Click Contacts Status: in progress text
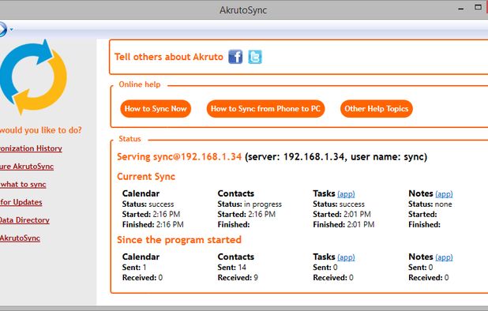The image size is (488, 311). [x=250, y=204]
